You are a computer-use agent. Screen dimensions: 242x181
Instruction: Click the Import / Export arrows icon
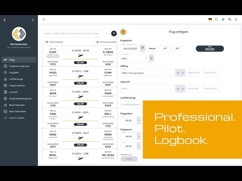[6, 118]
